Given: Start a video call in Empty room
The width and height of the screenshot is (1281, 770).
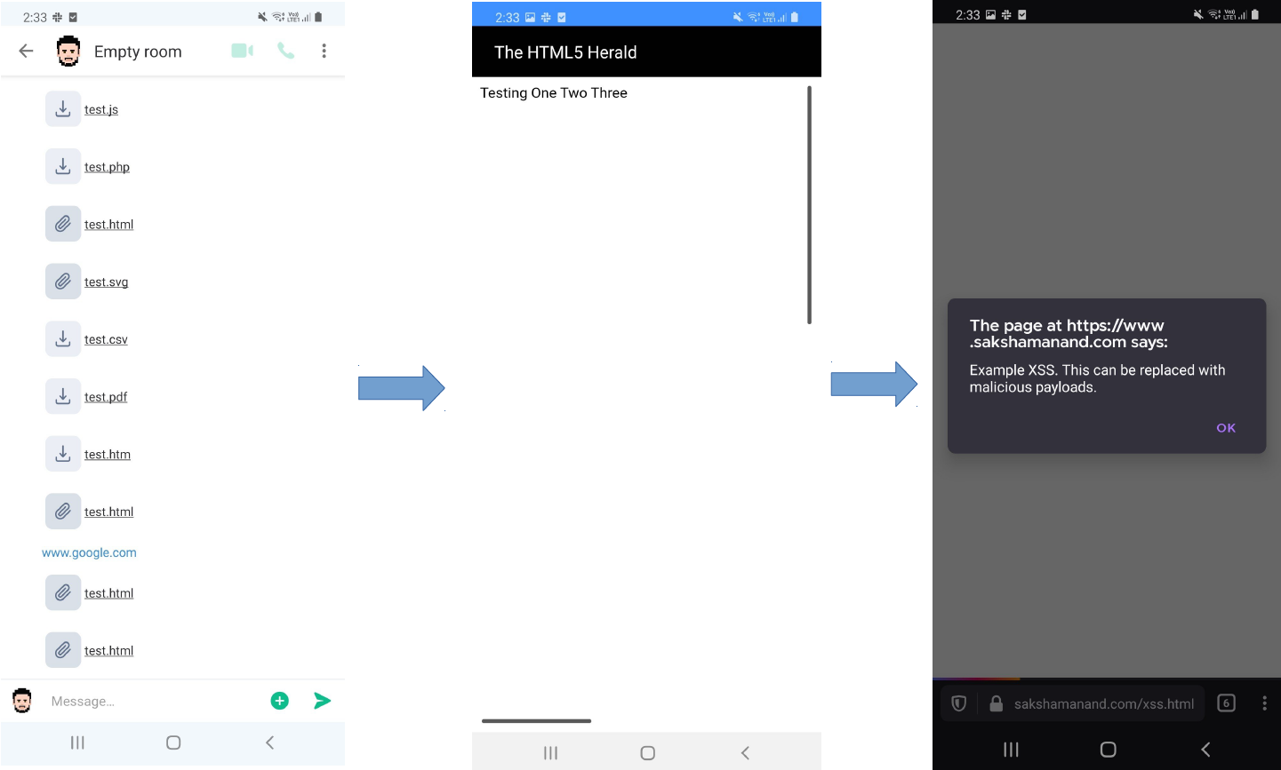Looking at the screenshot, I should pos(242,52).
